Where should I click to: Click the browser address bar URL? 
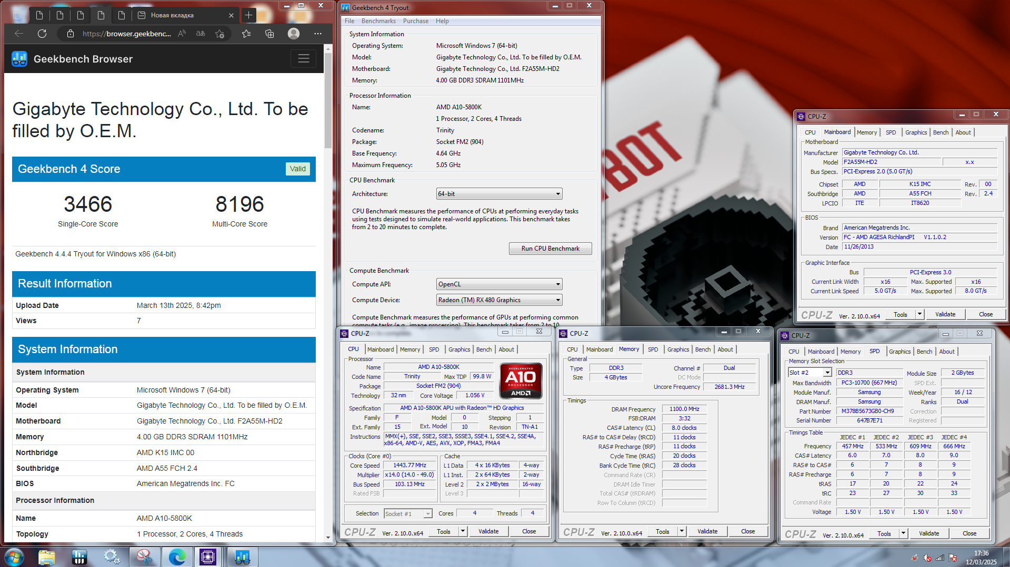pyautogui.click(x=126, y=34)
